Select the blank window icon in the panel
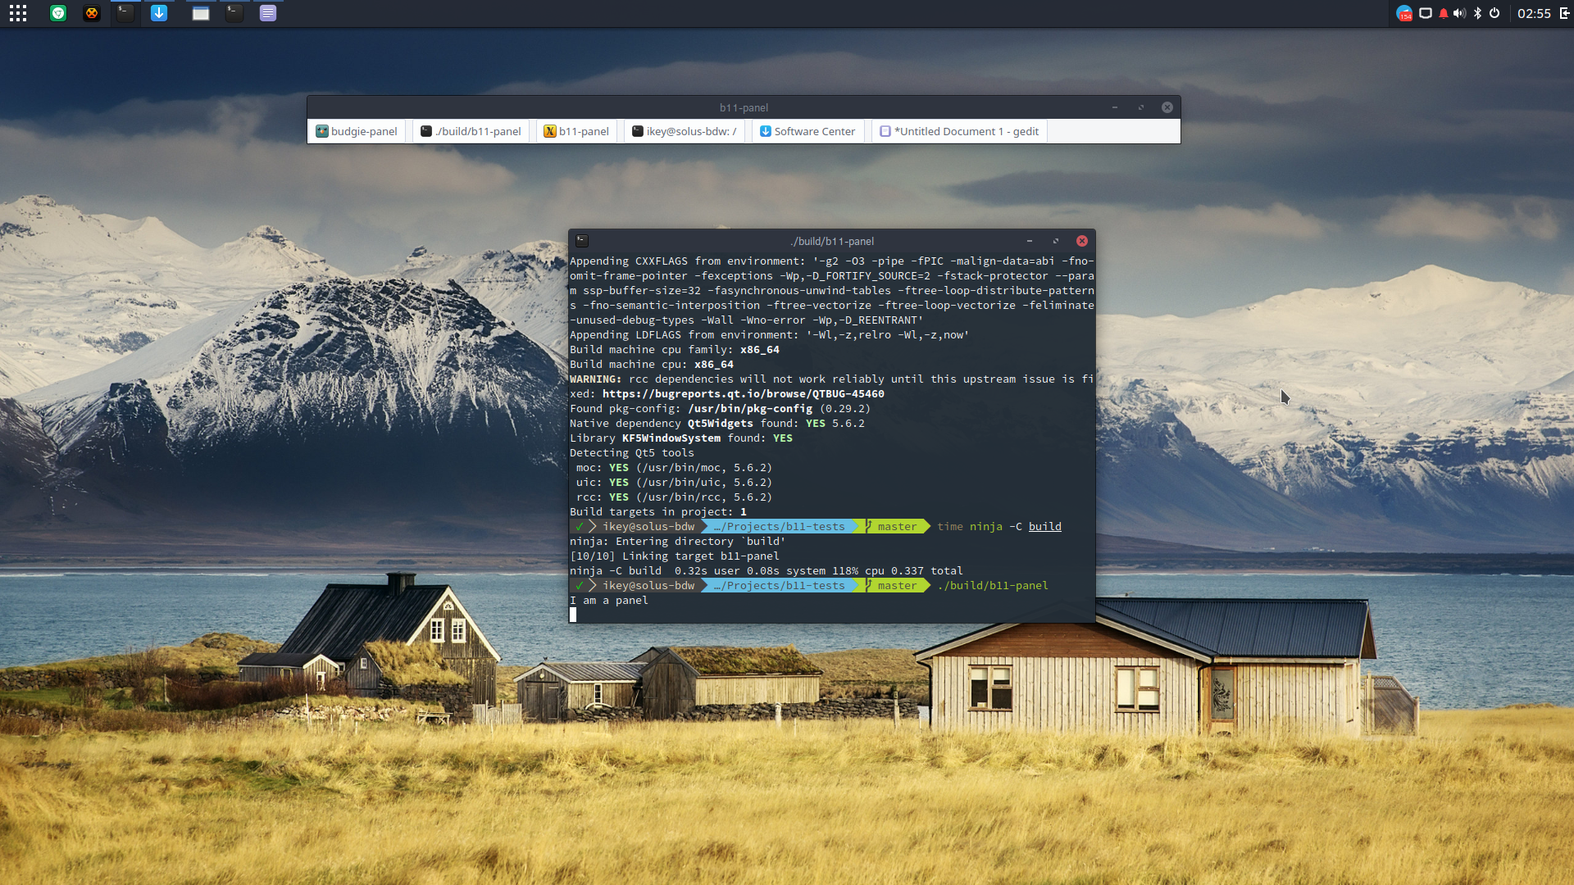This screenshot has width=1574, height=885. (201, 13)
